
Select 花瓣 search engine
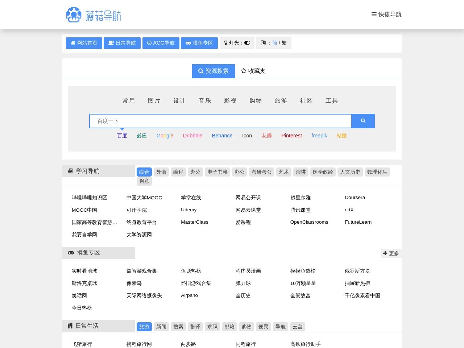267,136
